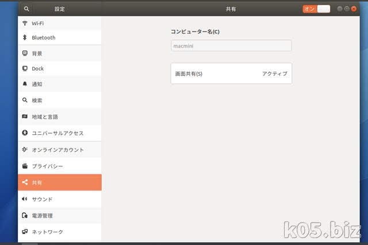Click the Dock panel icon
The width and height of the screenshot is (368, 245).
tap(25, 68)
